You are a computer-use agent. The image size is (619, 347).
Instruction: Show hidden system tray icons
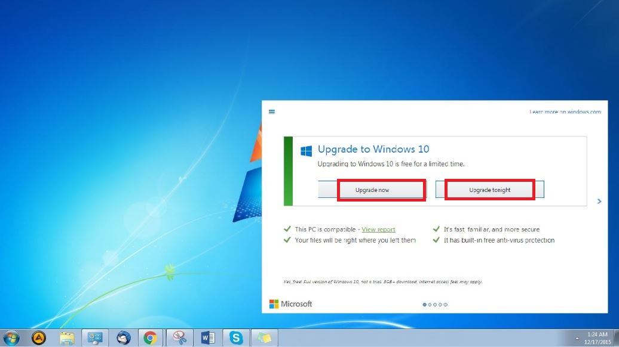577,338
